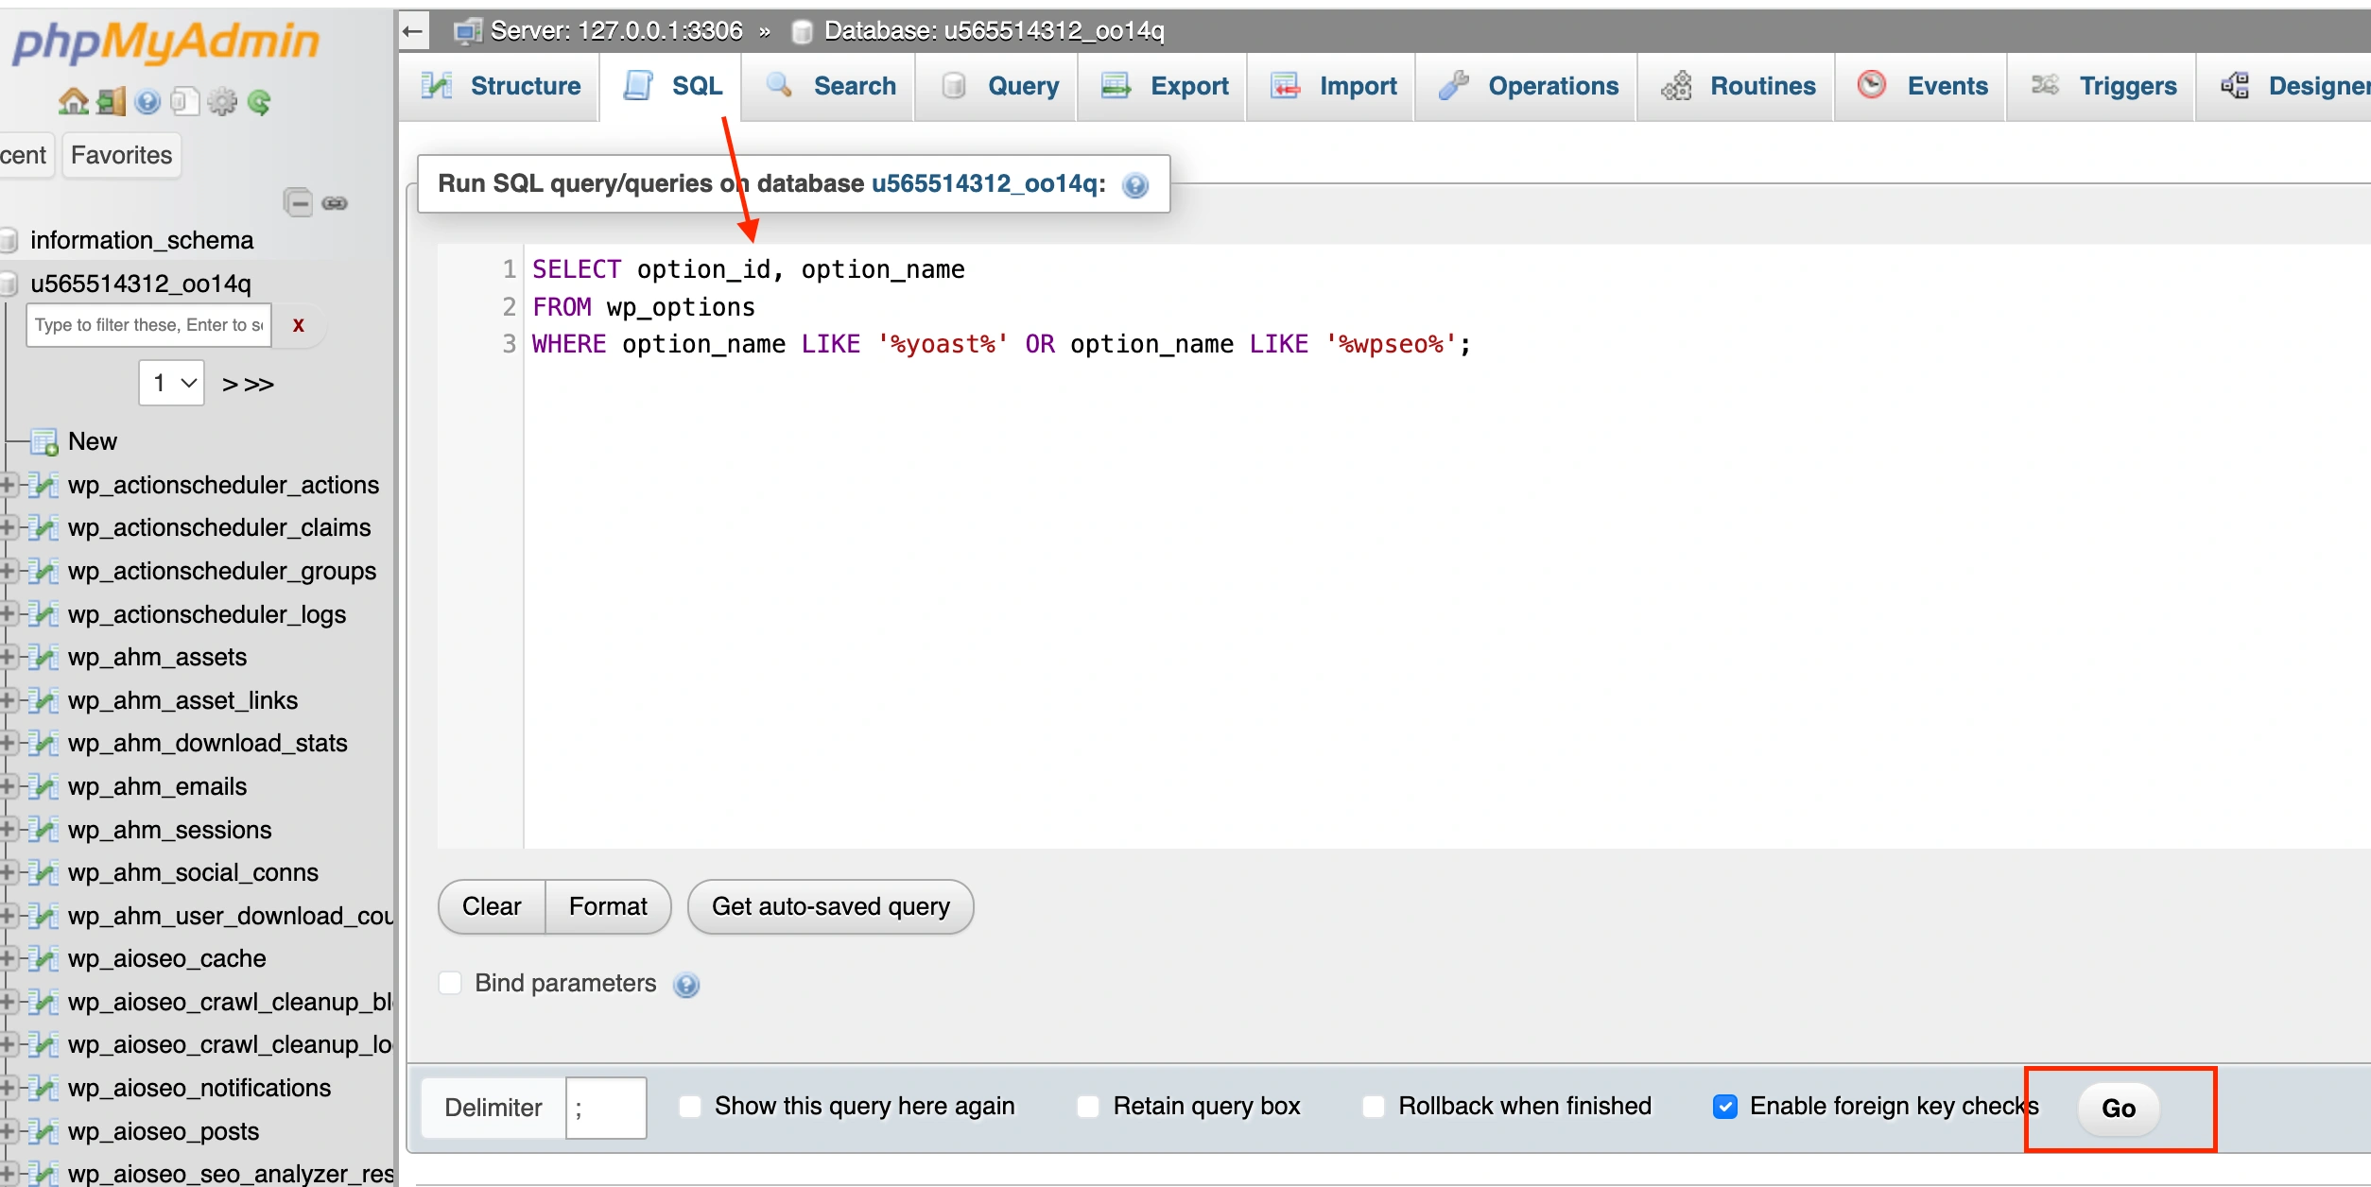The height and width of the screenshot is (1187, 2371).
Task: Click the phpMyAdmin home icon
Action: pyautogui.click(x=74, y=102)
